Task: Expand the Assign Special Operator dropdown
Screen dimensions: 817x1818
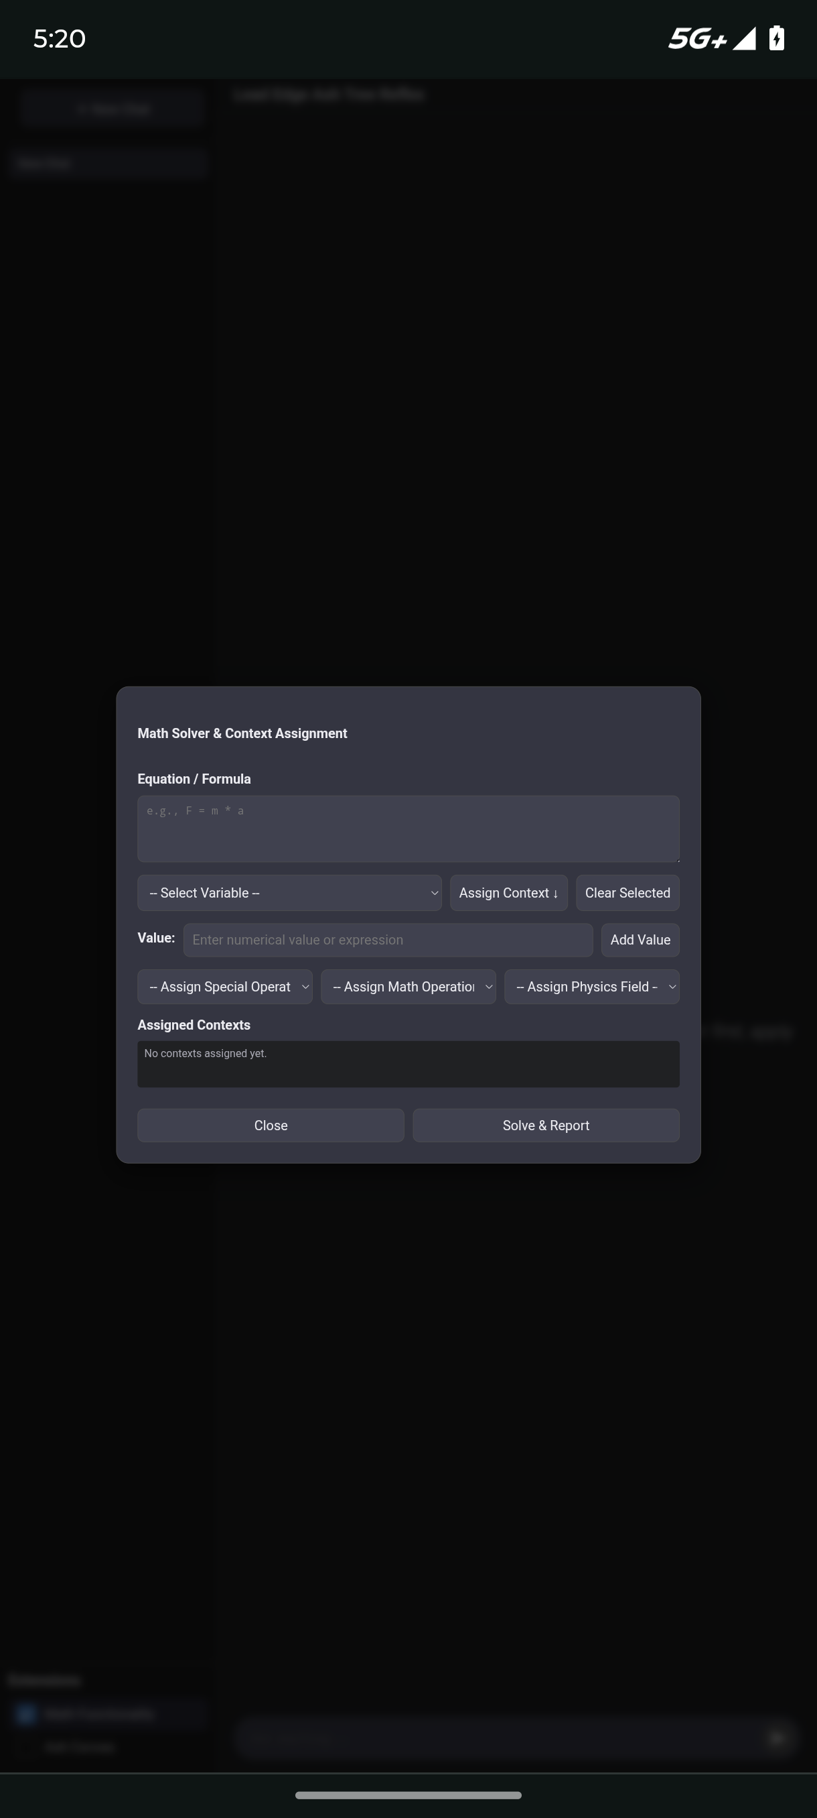Action: click(x=224, y=987)
